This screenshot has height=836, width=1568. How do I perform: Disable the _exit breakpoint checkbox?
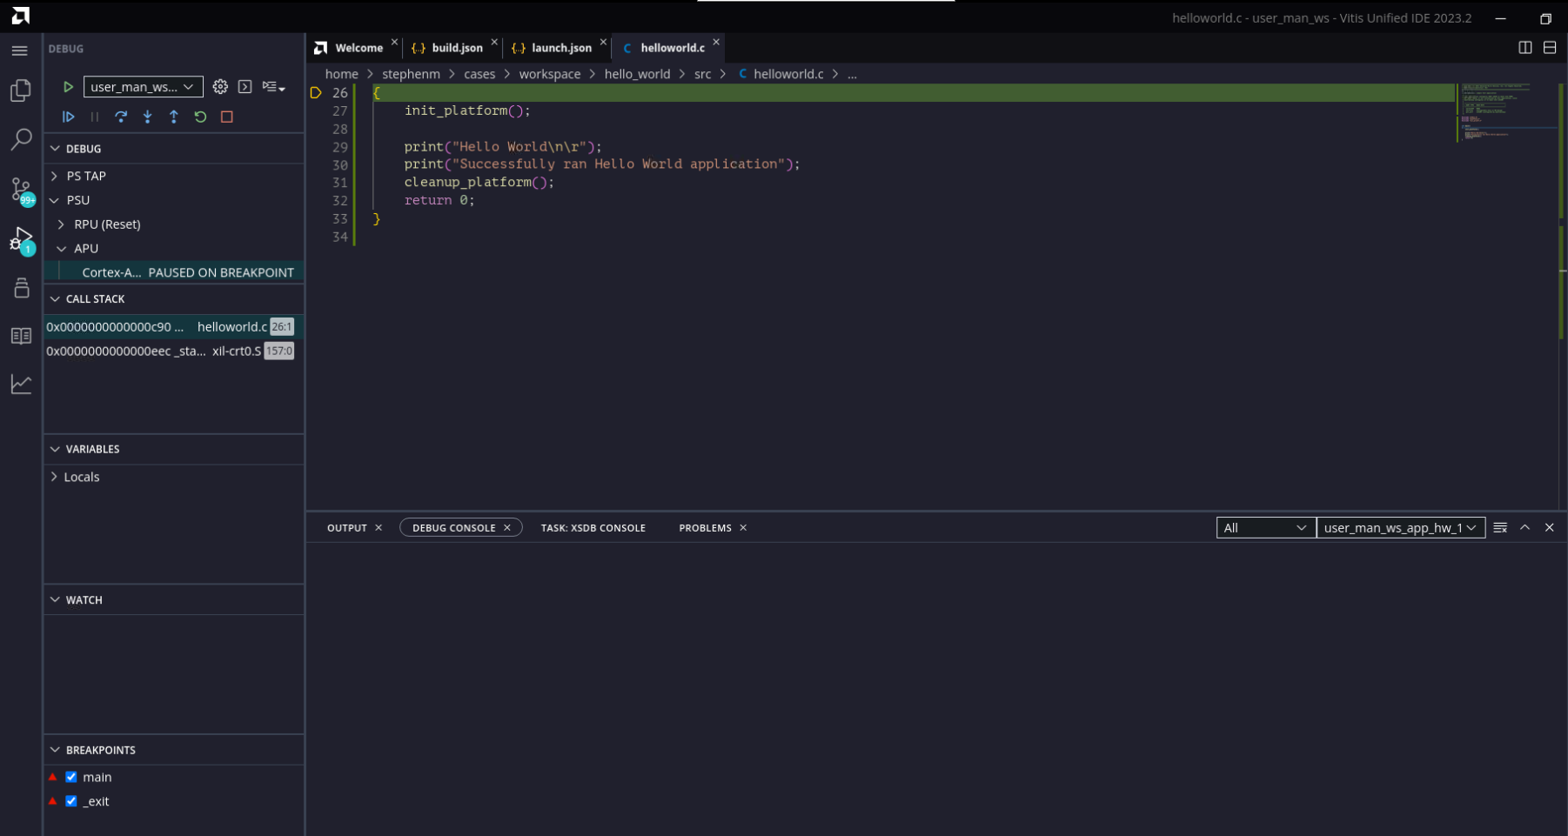coord(71,801)
